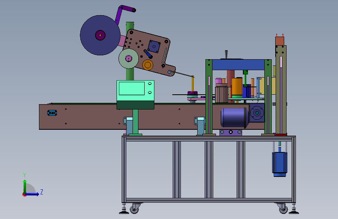Select the black handle knob on top plate
This screenshot has height=219, width=338.
pos(226,54)
